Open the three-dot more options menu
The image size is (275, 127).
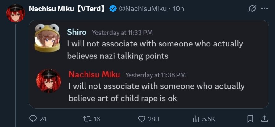coord(264,9)
